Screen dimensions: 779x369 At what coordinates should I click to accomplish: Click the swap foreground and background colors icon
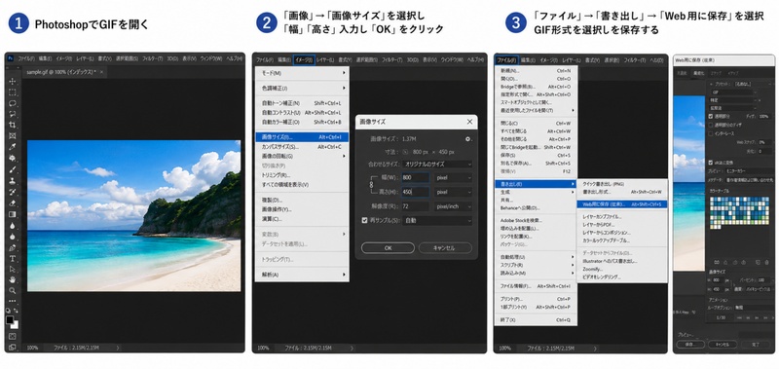pyautogui.click(x=16, y=311)
